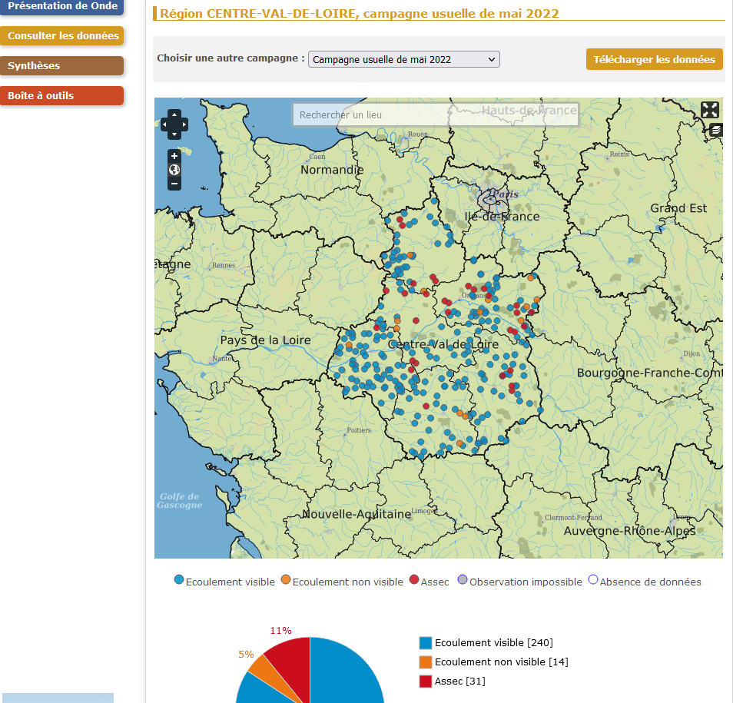Focus the Rechercher un lieu search field
The image size is (733, 703).
coord(436,114)
